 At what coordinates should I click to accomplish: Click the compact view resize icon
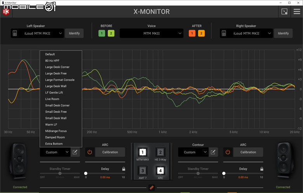284,12
